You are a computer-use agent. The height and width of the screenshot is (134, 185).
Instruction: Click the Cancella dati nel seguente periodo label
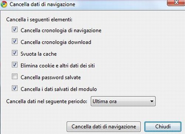click(x=47, y=102)
